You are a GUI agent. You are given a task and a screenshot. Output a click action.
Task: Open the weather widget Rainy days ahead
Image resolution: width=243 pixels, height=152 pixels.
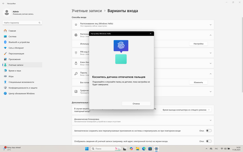coord(12,149)
